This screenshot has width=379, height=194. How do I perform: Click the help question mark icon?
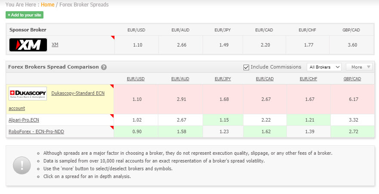[104, 67]
